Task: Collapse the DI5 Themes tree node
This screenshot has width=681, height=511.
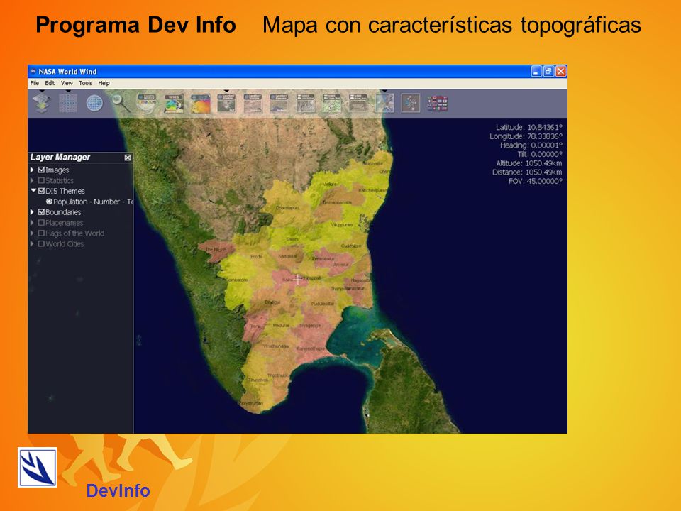Action: coord(33,190)
